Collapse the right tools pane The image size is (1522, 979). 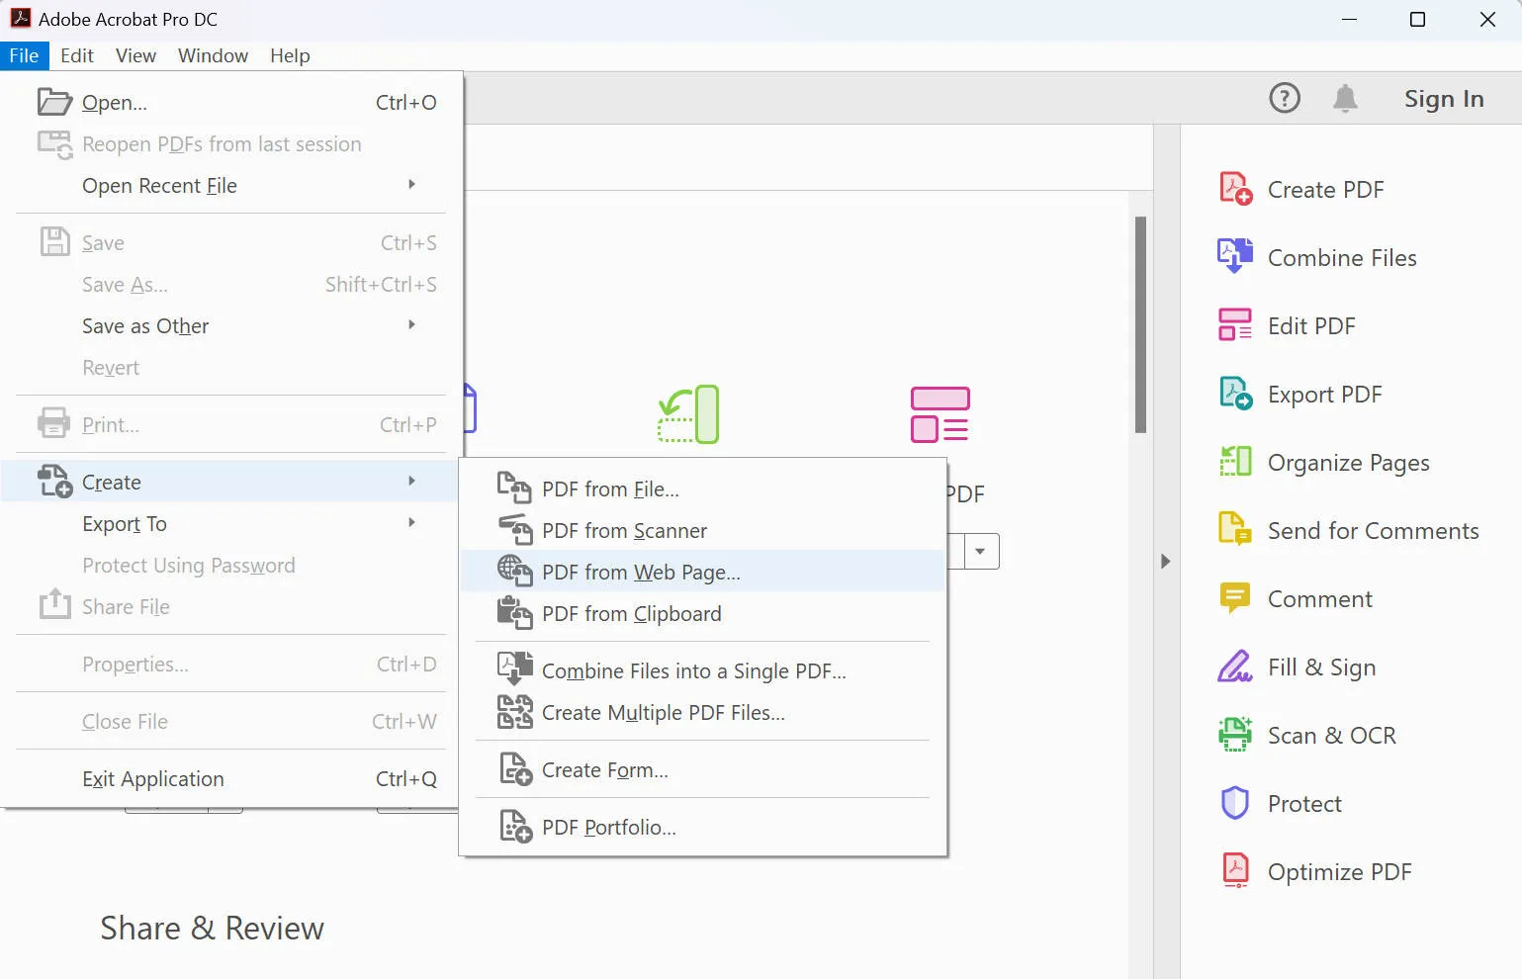[1166, 561]
